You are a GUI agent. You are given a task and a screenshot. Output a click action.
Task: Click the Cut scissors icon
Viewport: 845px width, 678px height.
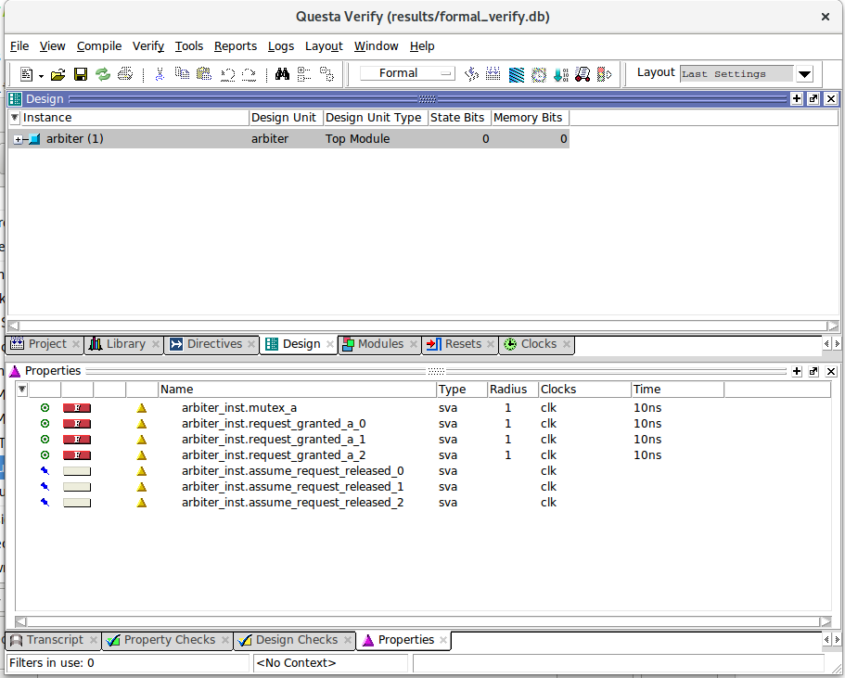tap(160, 74)
